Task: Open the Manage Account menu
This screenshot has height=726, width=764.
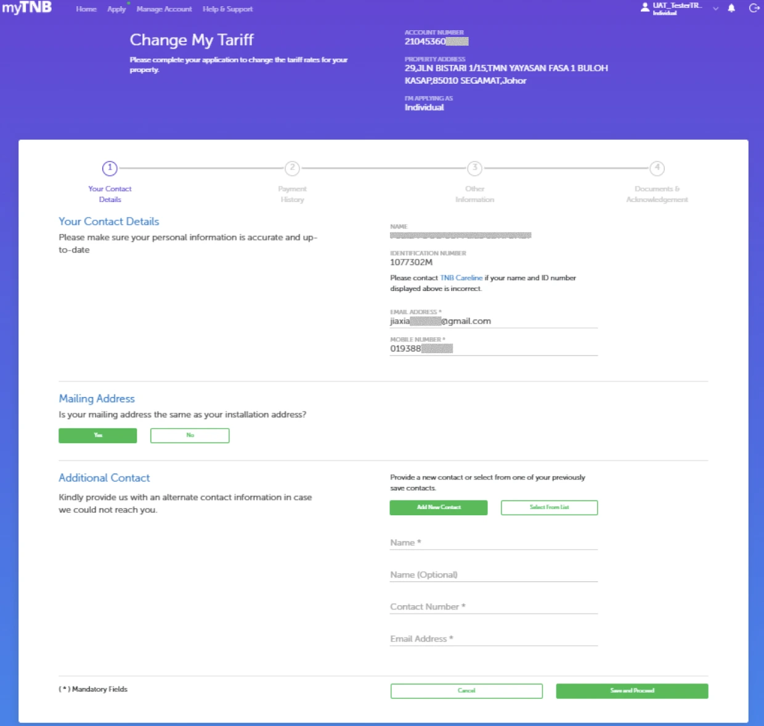Action: pyautogui.click(x=164, y=9)
